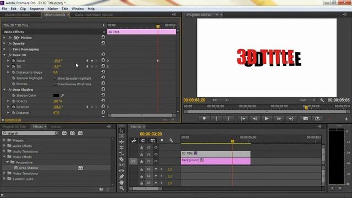
Task: Toggle Tilt animation stopwatch
Action: pyautogui.click(x=13, y=67)
